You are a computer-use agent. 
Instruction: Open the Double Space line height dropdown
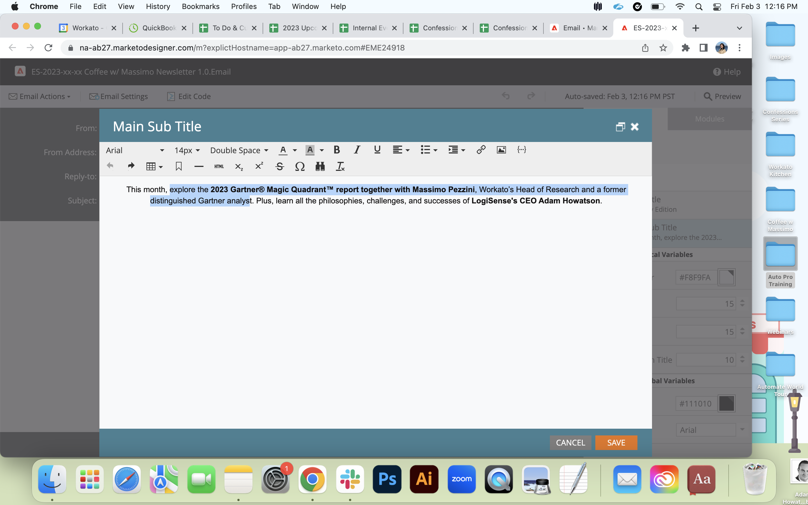[239, 150]
